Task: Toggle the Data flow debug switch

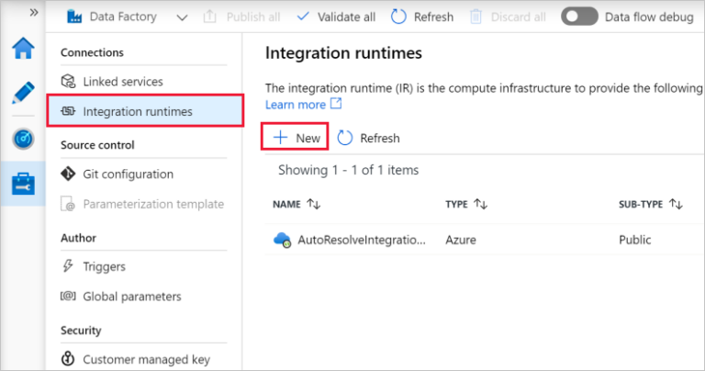Action: pyautogui.click(x=579, y=17)
